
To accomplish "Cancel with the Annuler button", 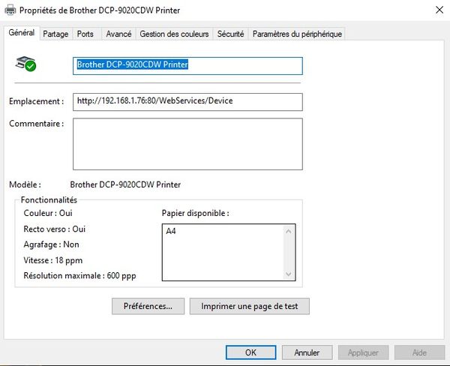I will point(307,352).
